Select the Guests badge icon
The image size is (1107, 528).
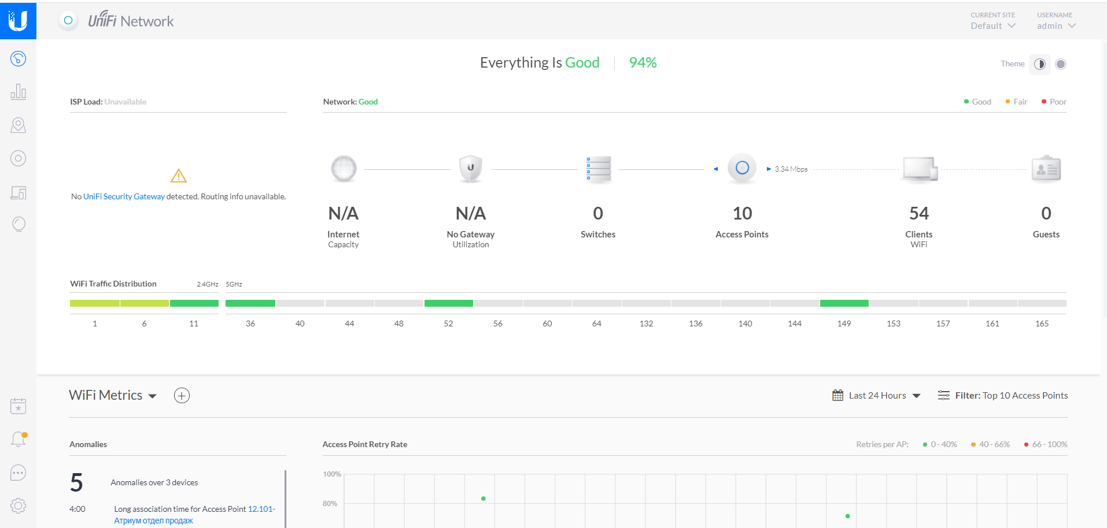1046,169
